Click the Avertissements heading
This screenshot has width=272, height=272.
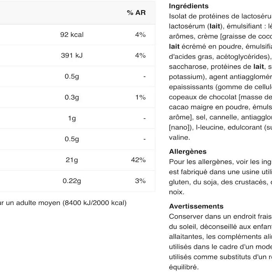tap(196, 206)
